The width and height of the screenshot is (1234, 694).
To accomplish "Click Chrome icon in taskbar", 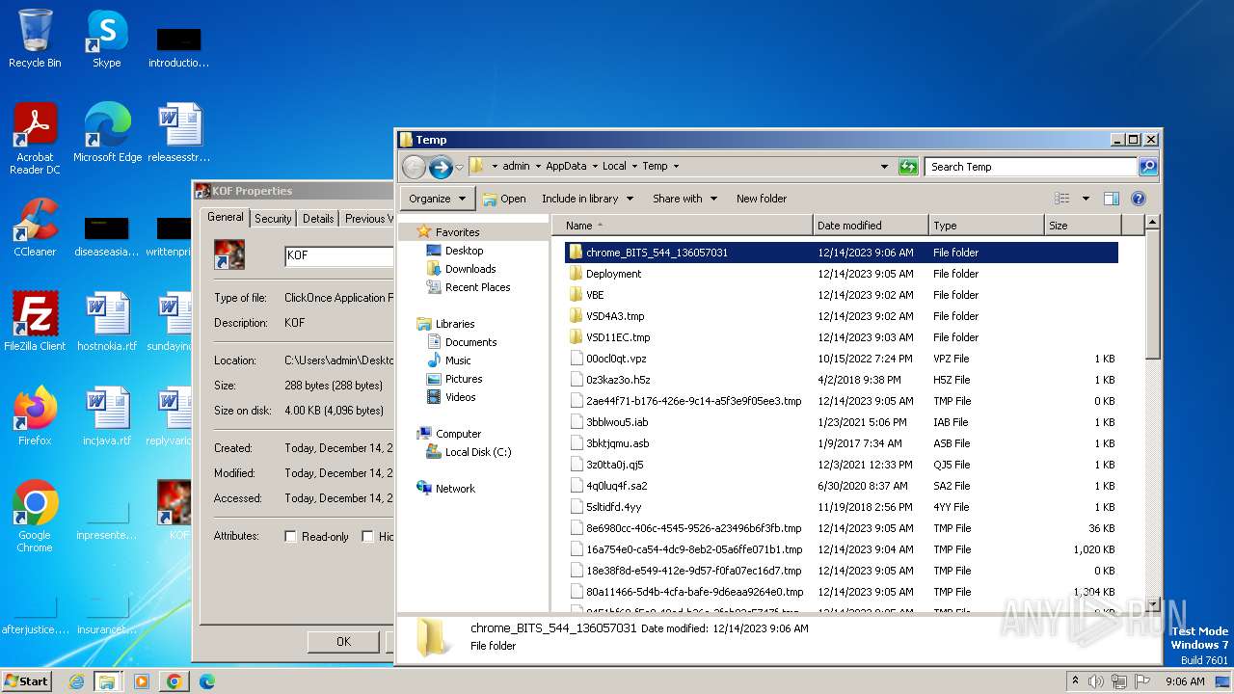I will (x=174, y=681).
